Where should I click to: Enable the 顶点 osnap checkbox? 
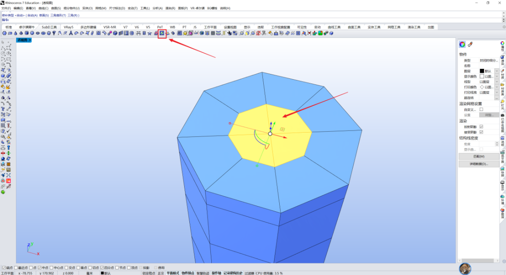pyautogui.click(x=129, y=268)
